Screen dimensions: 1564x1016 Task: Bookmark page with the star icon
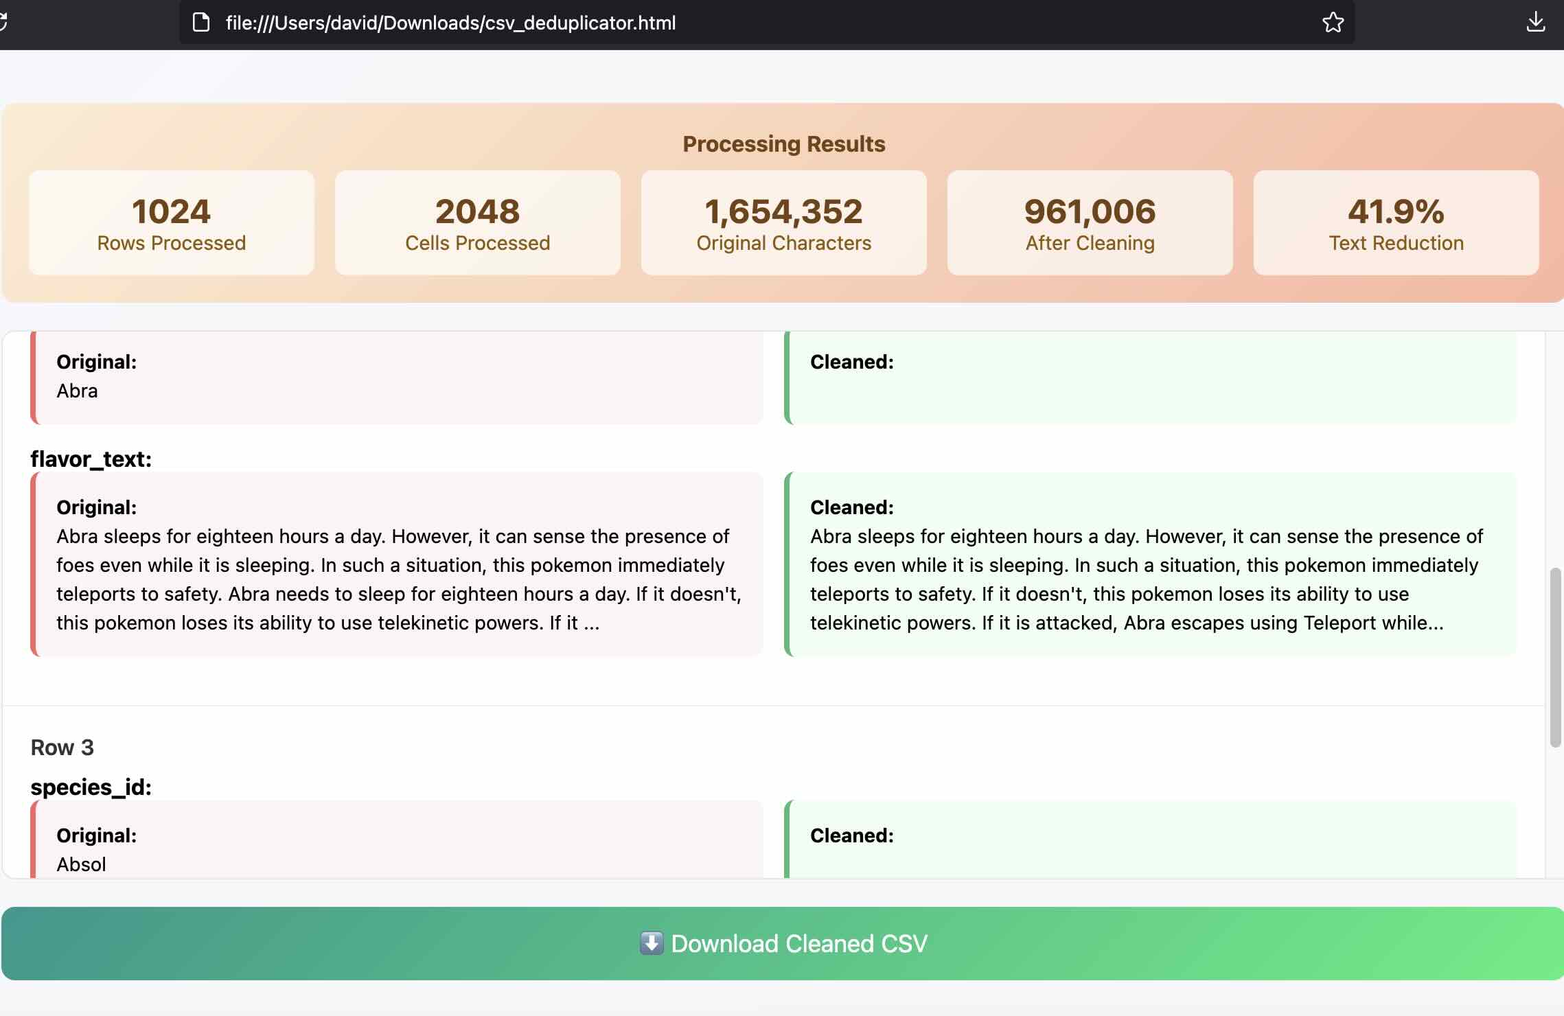tap(1333, 23)
